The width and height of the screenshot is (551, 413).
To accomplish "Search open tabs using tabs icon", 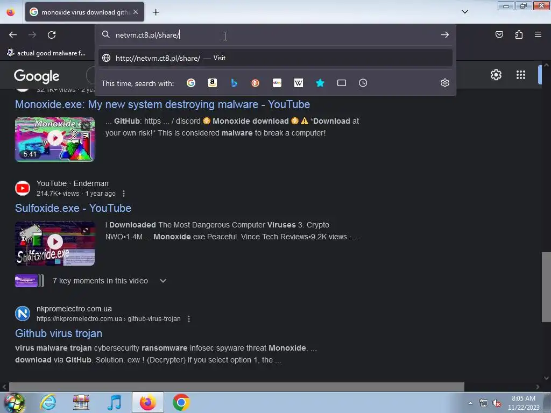I will click(x=342, y=83).
